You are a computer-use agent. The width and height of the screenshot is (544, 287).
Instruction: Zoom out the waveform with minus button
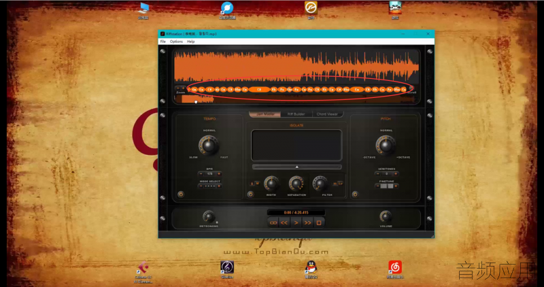178,88
